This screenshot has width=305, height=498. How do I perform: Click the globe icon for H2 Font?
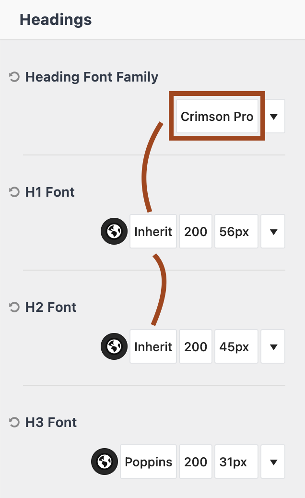(x=114, y=346)
